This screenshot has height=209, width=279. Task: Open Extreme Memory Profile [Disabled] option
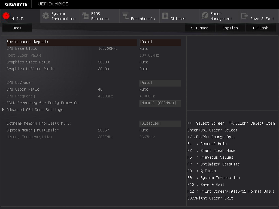160,124
